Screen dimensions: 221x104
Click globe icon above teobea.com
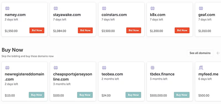click(x=104, y=68)
